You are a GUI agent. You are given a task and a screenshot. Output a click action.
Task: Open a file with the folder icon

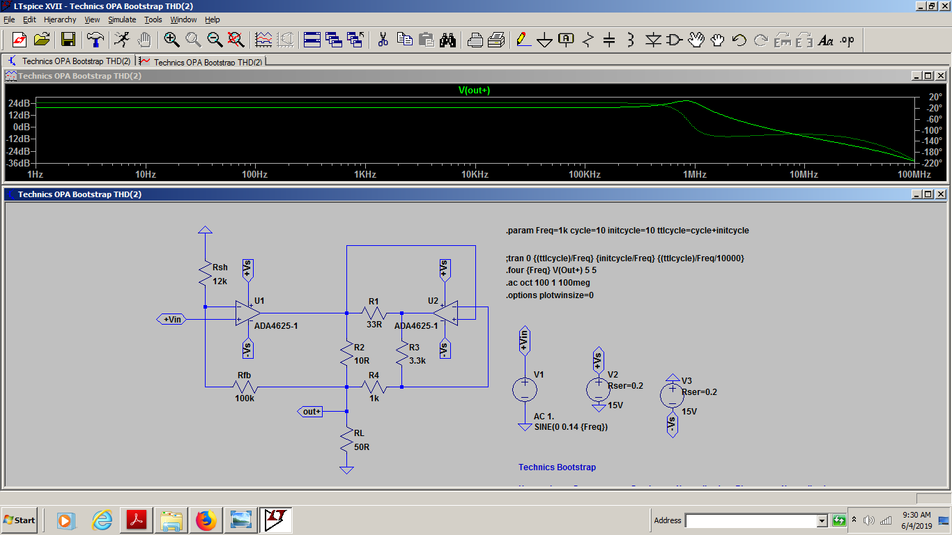point(42,40)
